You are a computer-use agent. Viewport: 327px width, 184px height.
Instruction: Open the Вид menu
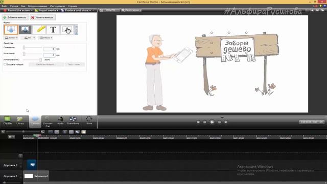(23, 6)
